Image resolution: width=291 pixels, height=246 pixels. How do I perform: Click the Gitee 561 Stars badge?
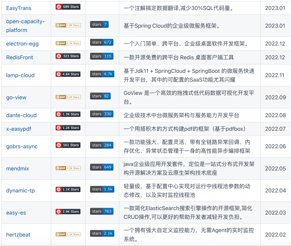(x=68, y=145)
